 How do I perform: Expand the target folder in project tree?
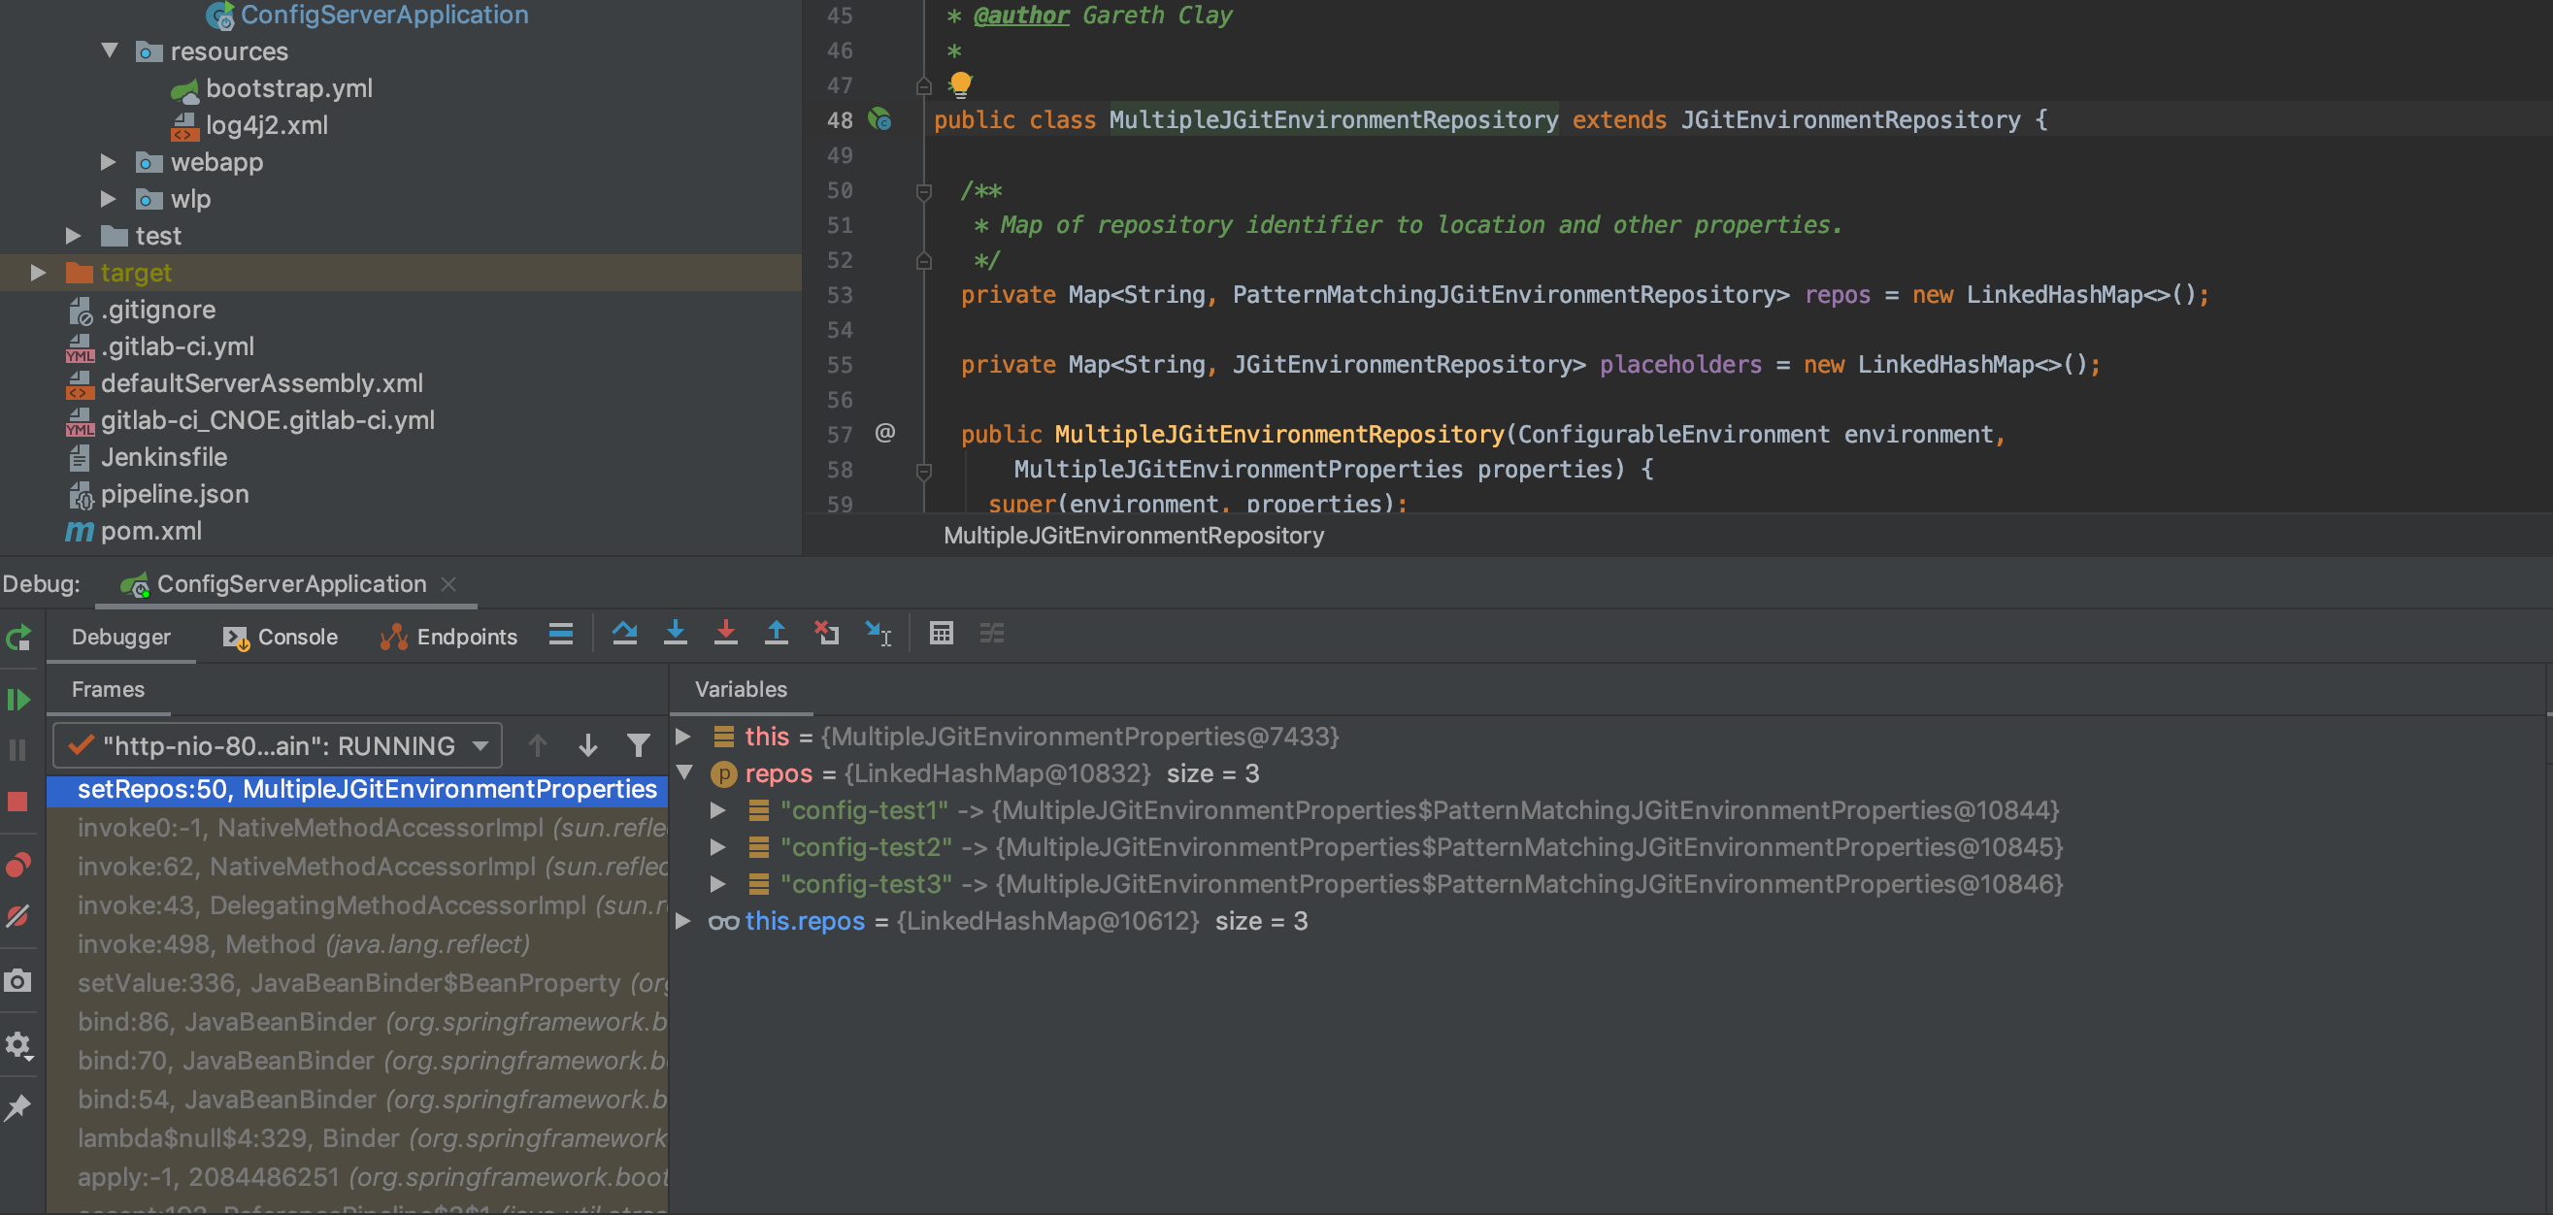(x=39, y=273)
